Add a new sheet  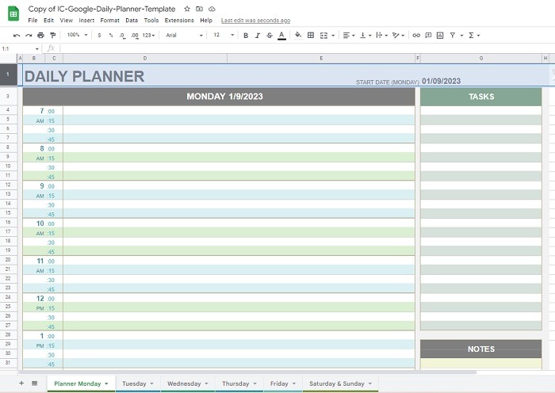[x=21, y=383]
